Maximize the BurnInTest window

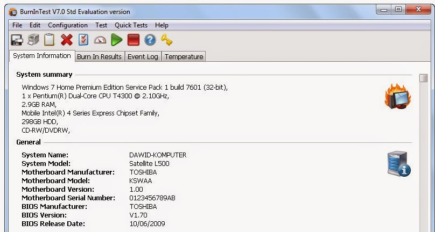398,10
